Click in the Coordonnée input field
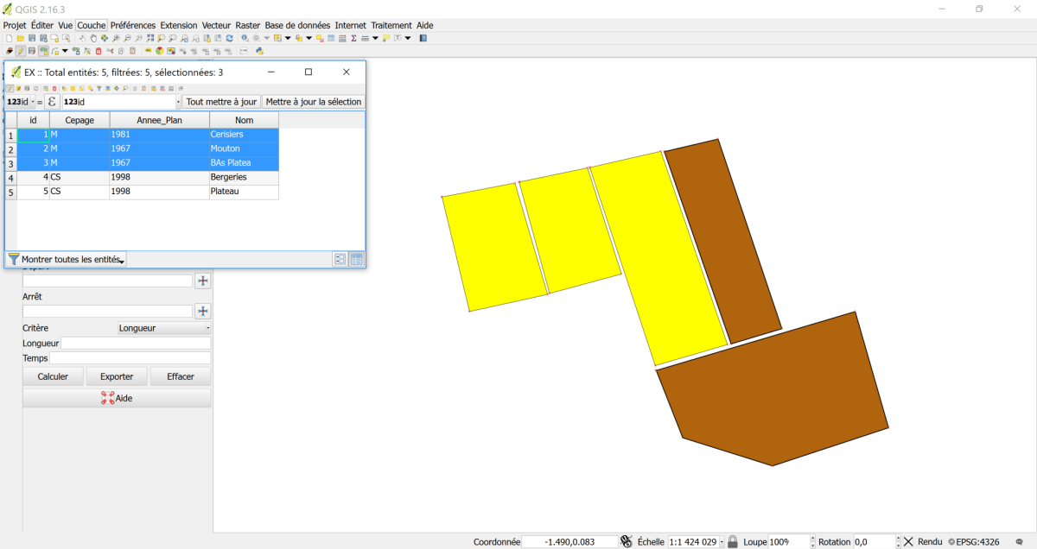 click(x=570, y=542)
